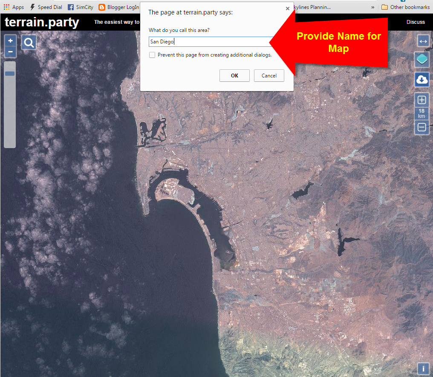Zoom in with the map plus button
Image resolution: width=433 pixels, height=377 pixels.
coord(11,41)
